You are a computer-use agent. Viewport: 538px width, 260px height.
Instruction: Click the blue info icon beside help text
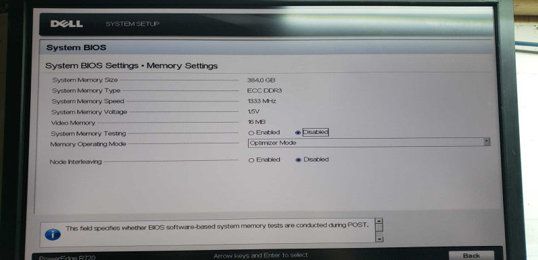[52, 235]
